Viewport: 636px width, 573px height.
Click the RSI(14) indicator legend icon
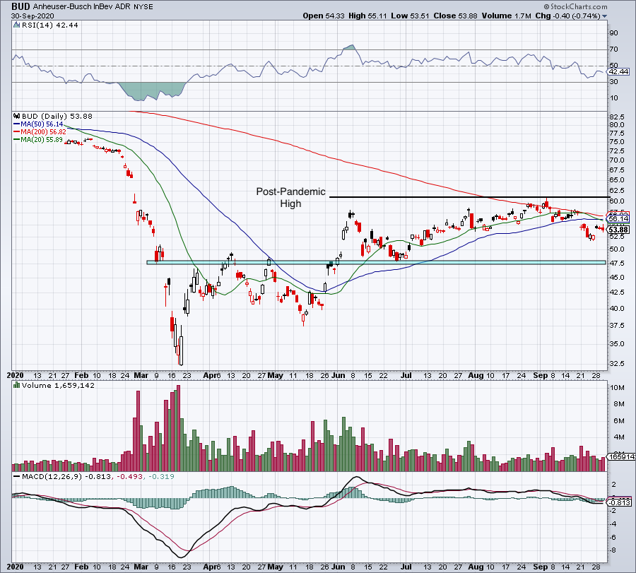click(x=17, y=25)
